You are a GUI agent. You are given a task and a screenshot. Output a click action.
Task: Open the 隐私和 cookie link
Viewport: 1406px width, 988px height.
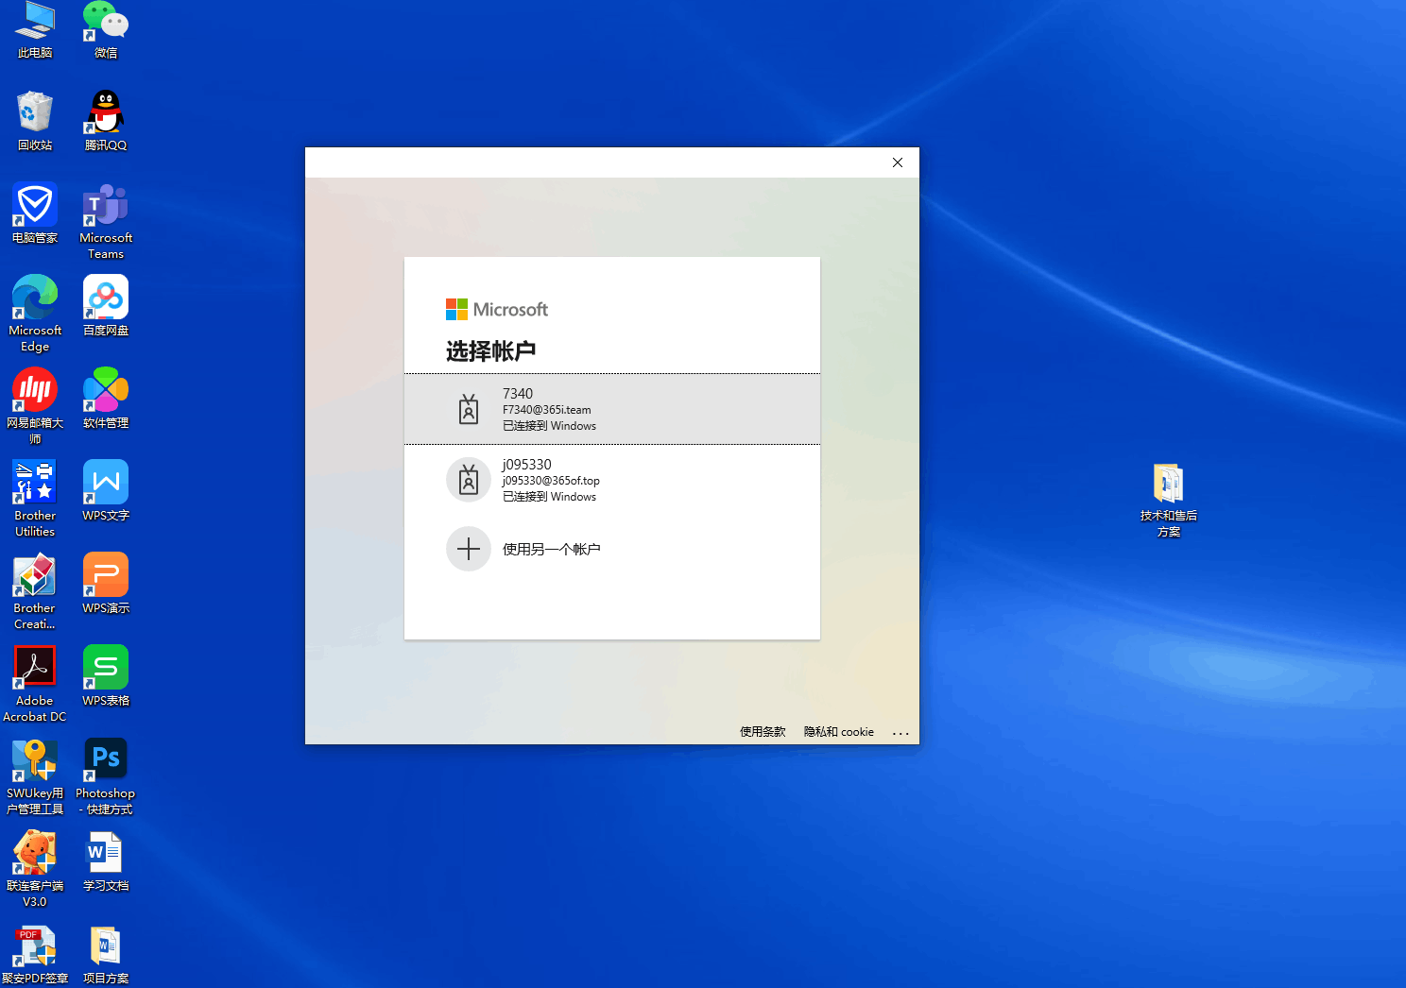839,732
